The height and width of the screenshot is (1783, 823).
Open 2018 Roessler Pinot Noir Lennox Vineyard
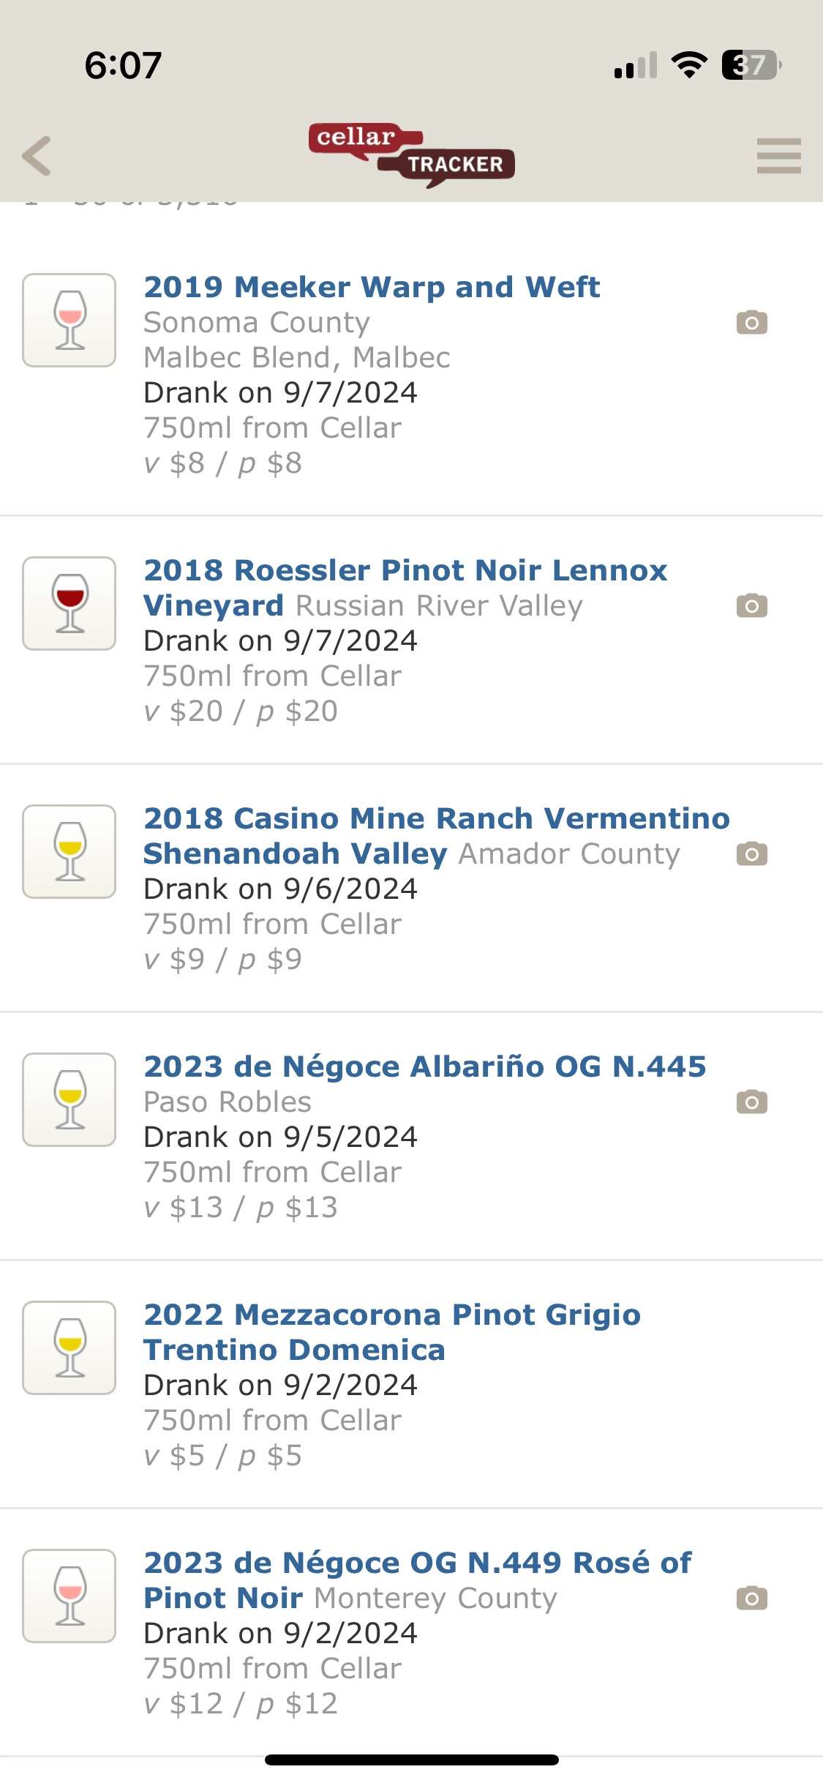pyautogui.click(x=405, y=571)
